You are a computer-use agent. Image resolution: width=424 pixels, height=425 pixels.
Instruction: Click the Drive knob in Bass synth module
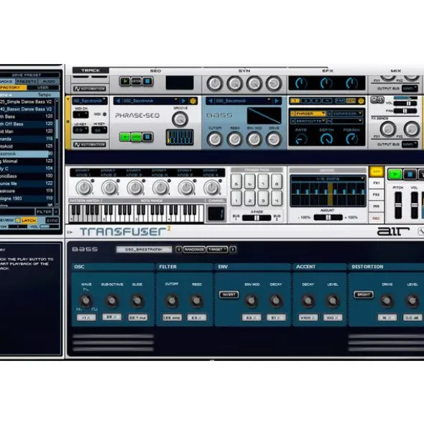click(x=274, y=139)
